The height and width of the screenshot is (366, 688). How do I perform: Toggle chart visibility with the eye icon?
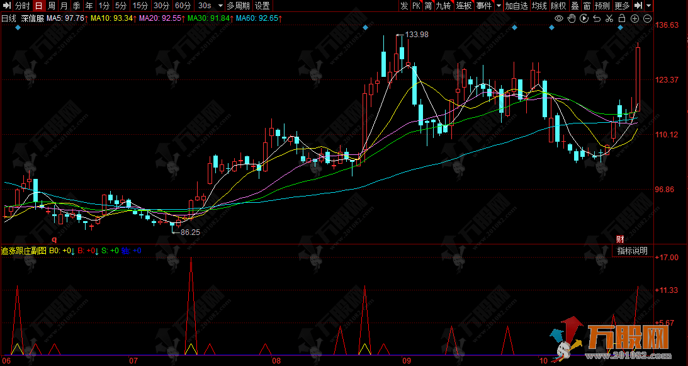[559, 19]
